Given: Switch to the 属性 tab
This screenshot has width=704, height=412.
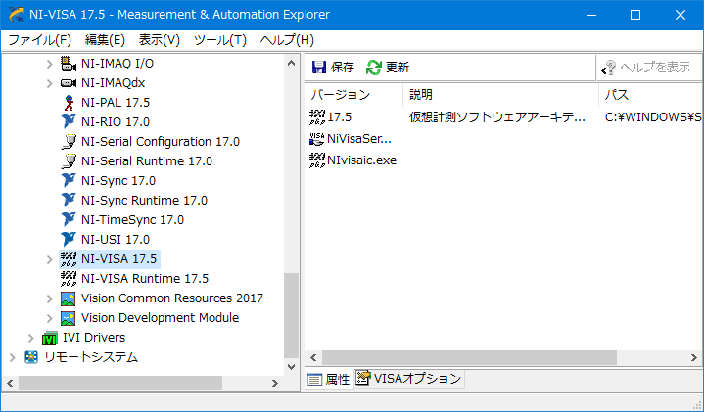Looking at the screenshot, I should [x=330, y=380].
